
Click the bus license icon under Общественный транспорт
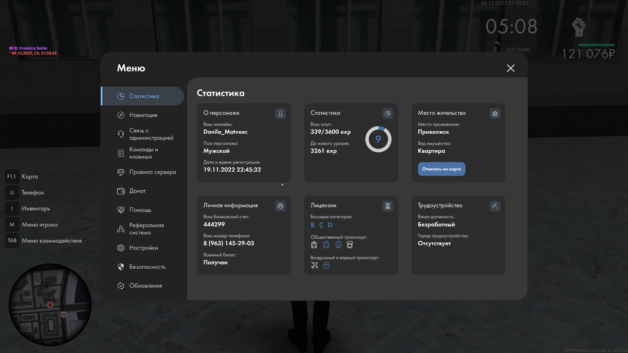coord(314,244)
